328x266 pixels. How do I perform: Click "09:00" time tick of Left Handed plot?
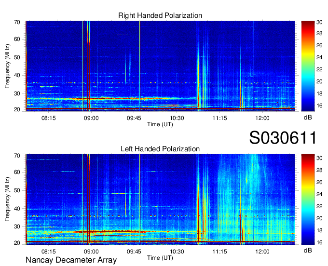(x=91, y=252)
